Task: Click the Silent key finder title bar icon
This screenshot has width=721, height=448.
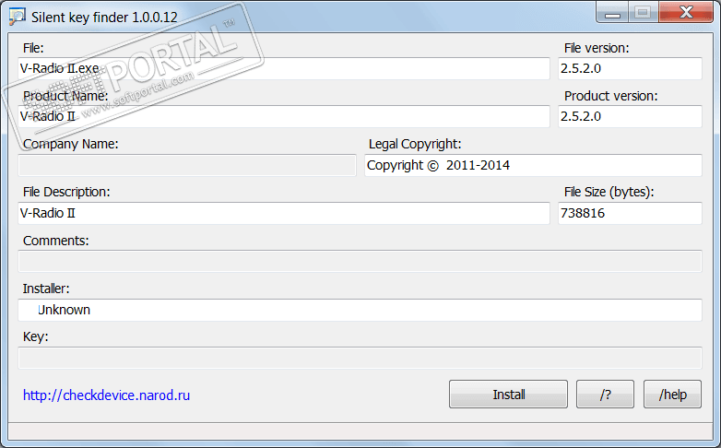Action: (17, 17)
